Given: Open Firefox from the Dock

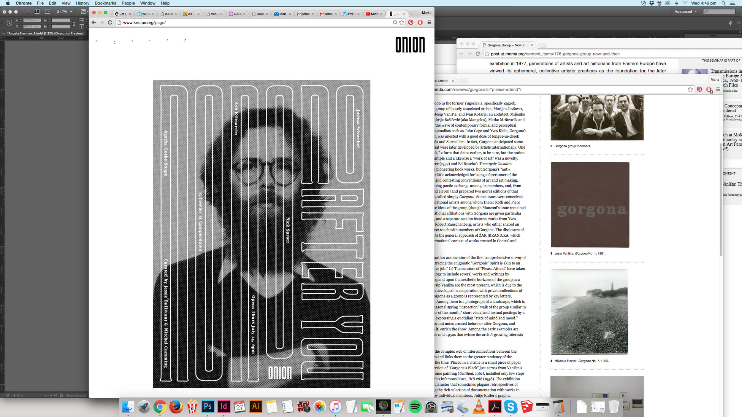Looking at the screenshot, I should point(176,407).
